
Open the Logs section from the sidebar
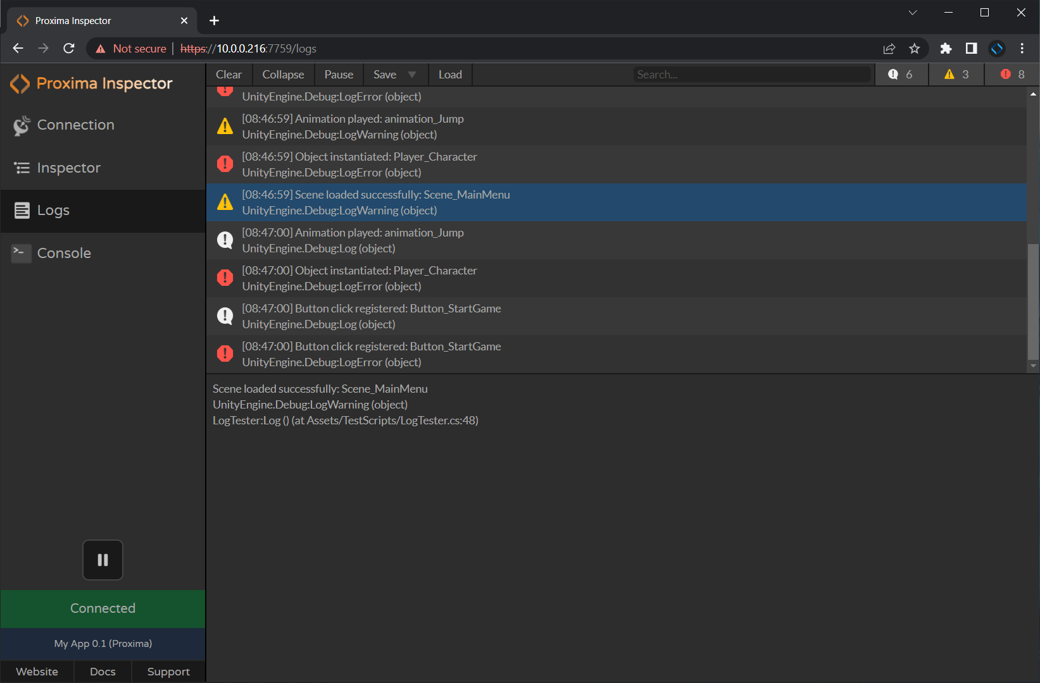[53, 210]
